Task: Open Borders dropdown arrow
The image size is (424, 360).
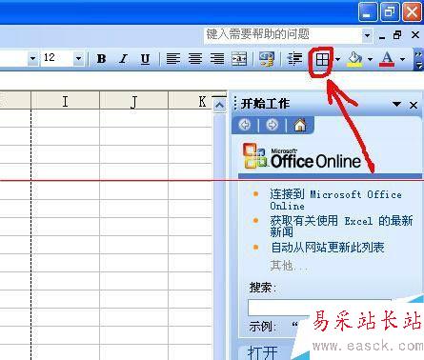Action: (337, 59)
